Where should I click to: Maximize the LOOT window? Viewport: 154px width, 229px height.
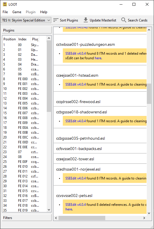(x=134, y=4)
